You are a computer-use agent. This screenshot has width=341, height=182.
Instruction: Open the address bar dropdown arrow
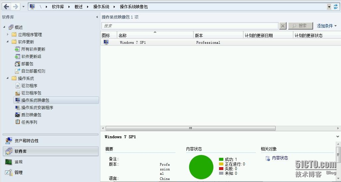tap(329, 7)
